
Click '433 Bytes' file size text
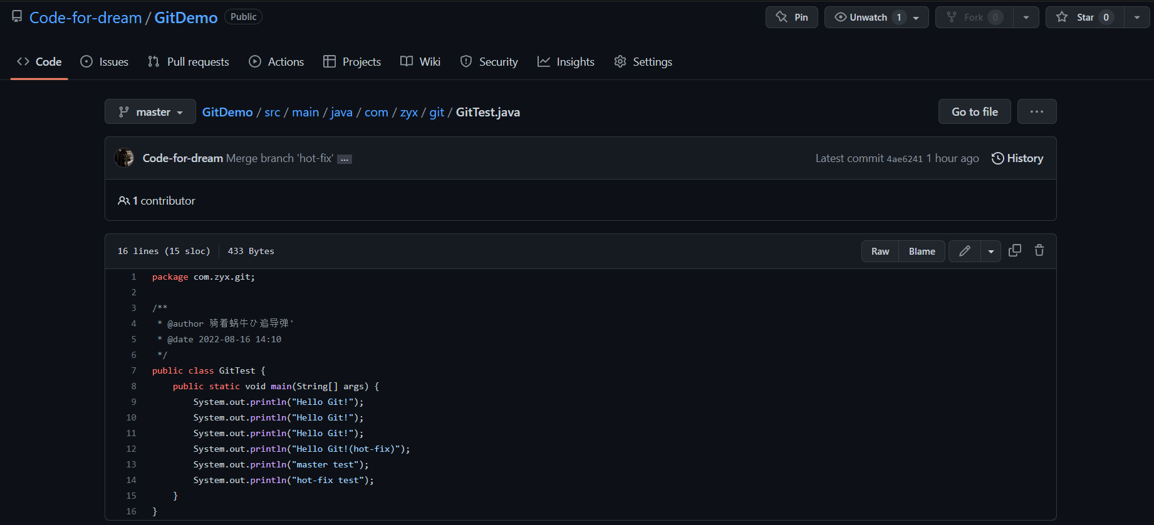[251, 251]
